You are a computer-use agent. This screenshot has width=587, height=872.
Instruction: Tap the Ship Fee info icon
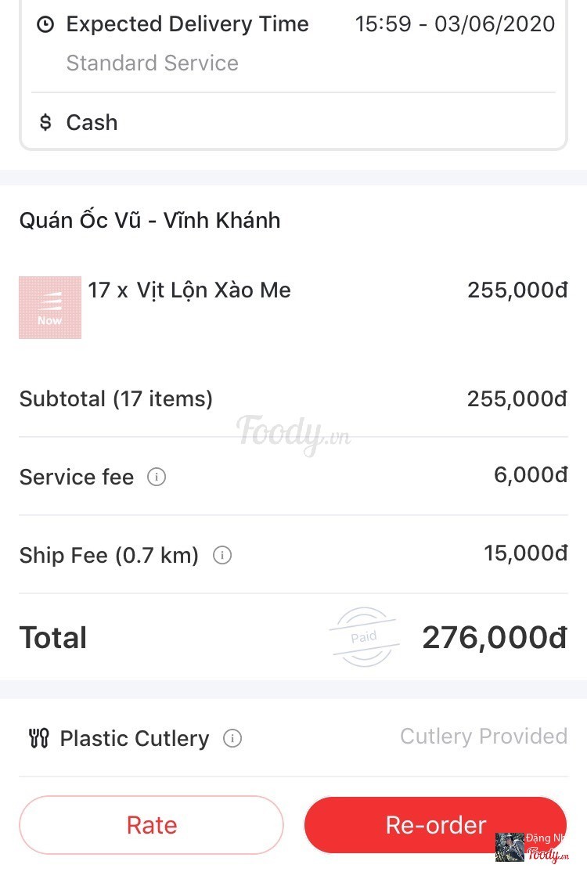click(x=221, y=555)
